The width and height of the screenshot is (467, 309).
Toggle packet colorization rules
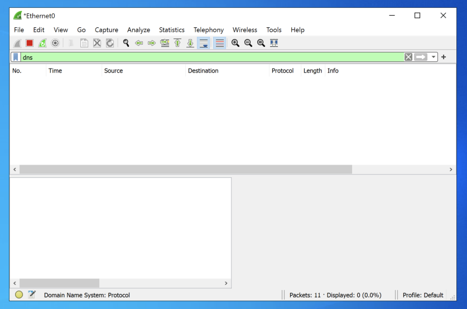219,43
